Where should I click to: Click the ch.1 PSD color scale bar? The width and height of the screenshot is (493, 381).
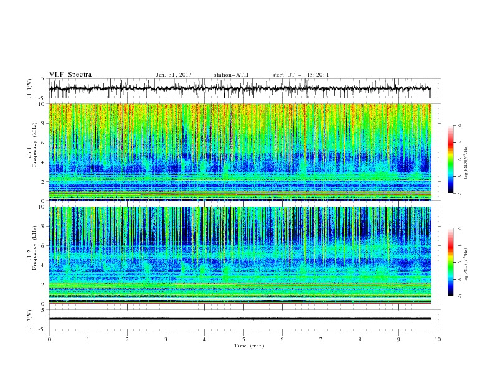click(450, 159)
